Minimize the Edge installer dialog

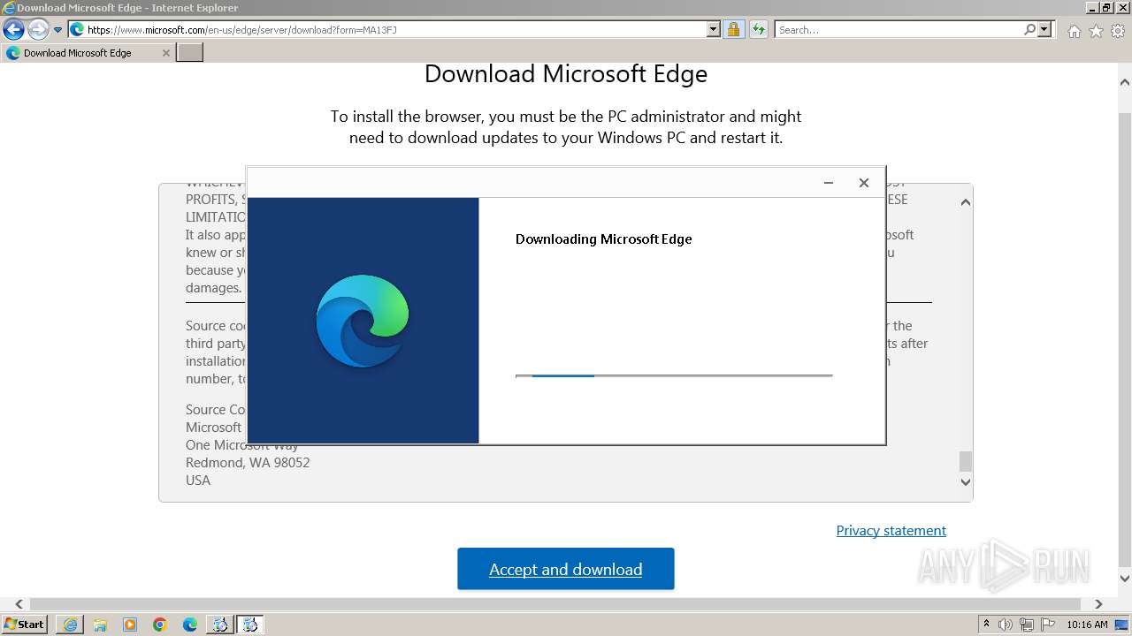pos(829,183)
